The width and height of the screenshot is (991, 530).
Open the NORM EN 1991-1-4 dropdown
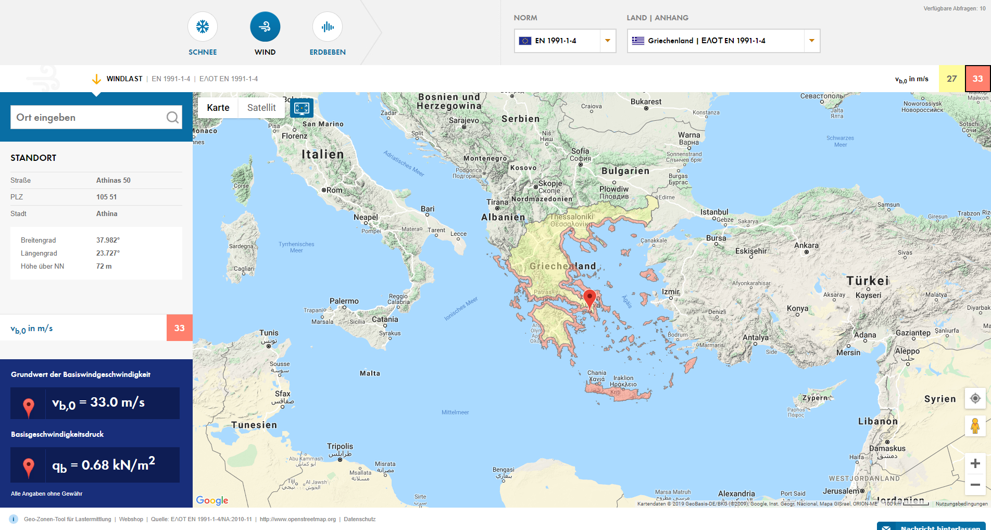(607, 41)
